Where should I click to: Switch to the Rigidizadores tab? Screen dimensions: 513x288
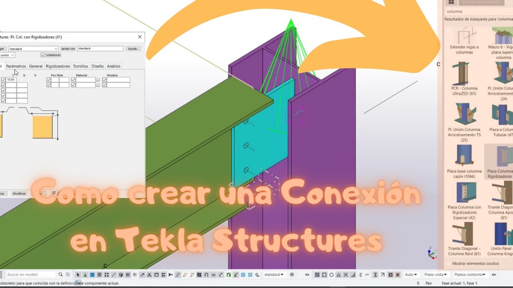58,66
